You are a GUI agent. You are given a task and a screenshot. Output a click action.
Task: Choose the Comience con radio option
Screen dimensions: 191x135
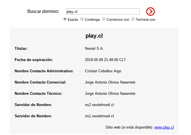(x=104, y=19)
